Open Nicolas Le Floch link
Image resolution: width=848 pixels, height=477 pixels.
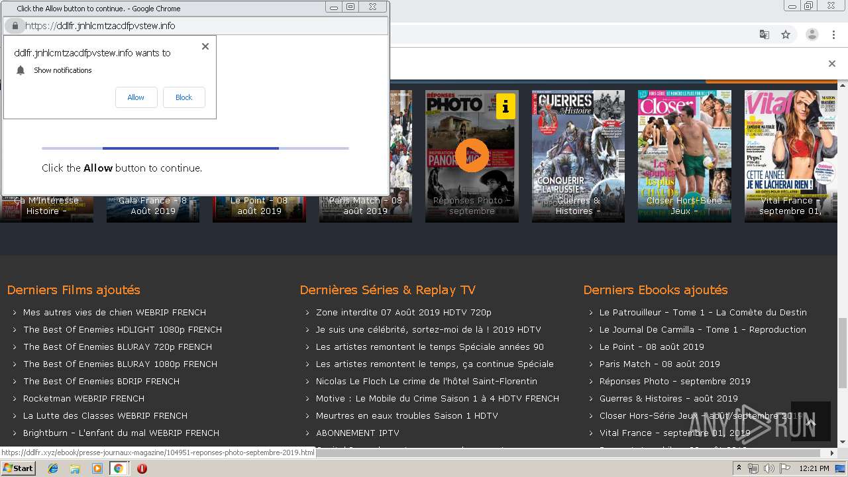427,381
